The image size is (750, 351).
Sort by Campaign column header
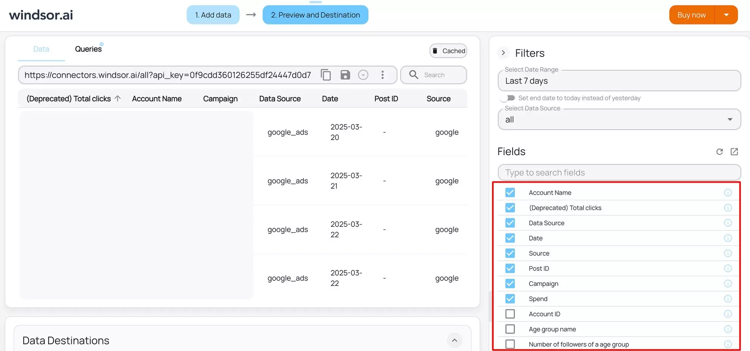point(220,98)
